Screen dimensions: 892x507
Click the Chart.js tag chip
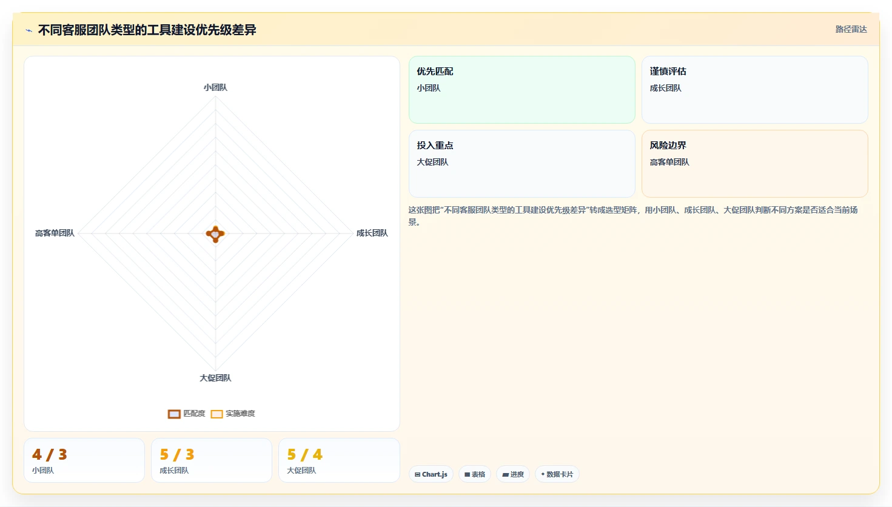click(431, 474)
